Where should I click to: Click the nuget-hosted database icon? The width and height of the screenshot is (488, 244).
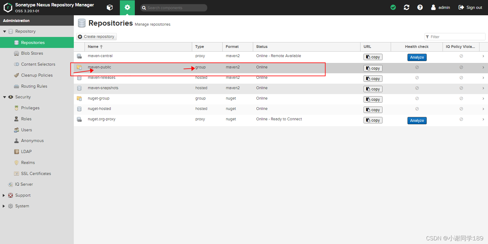point(79,109)
